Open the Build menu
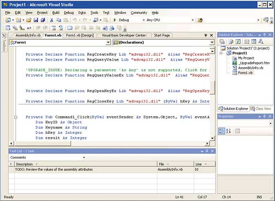275x201 pixels. point(56,13)
